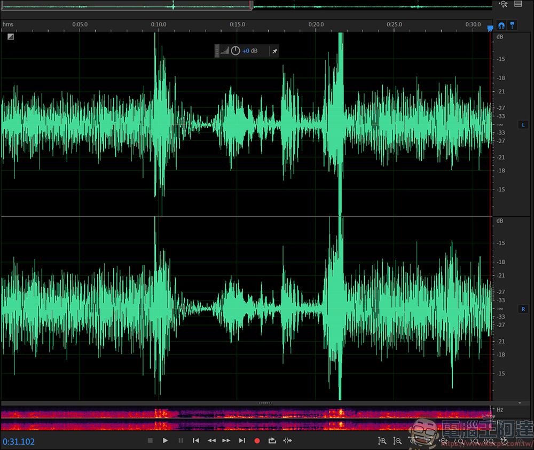Zoom out amplitude with magnifier icon
Screen dimensions: 534x450
click(x=397, y=441)
